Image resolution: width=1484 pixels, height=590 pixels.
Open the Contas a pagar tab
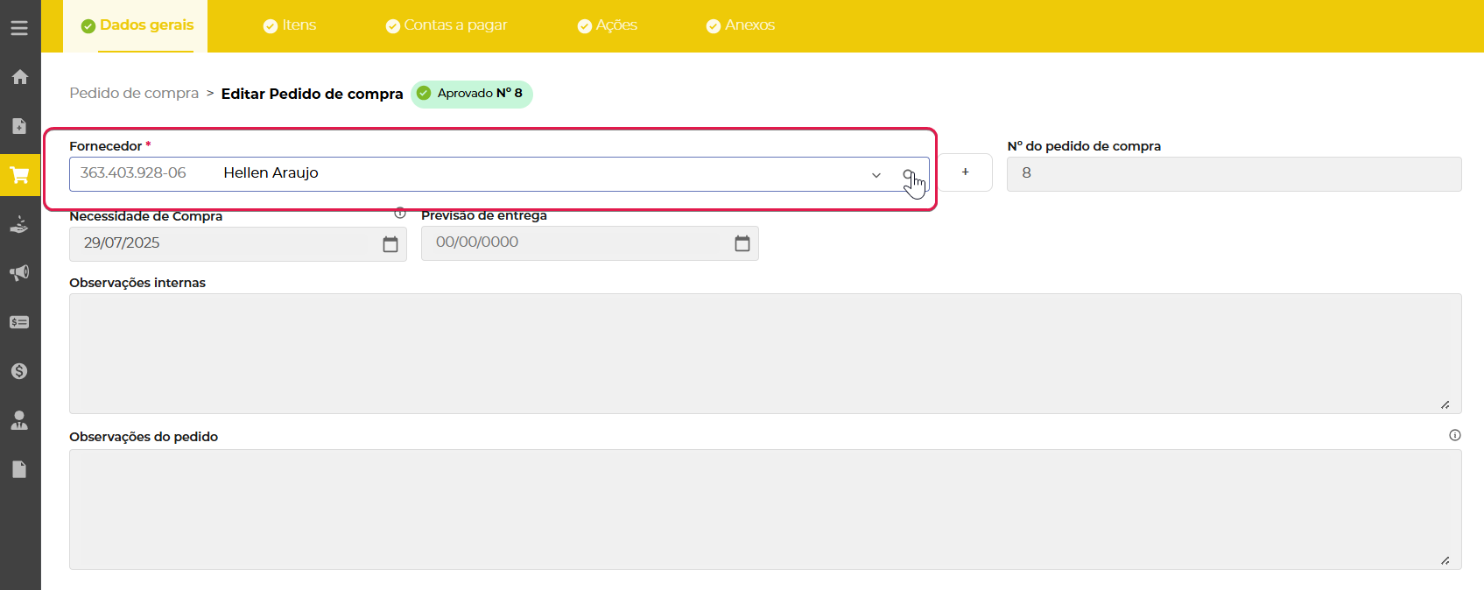pos(447,25)
